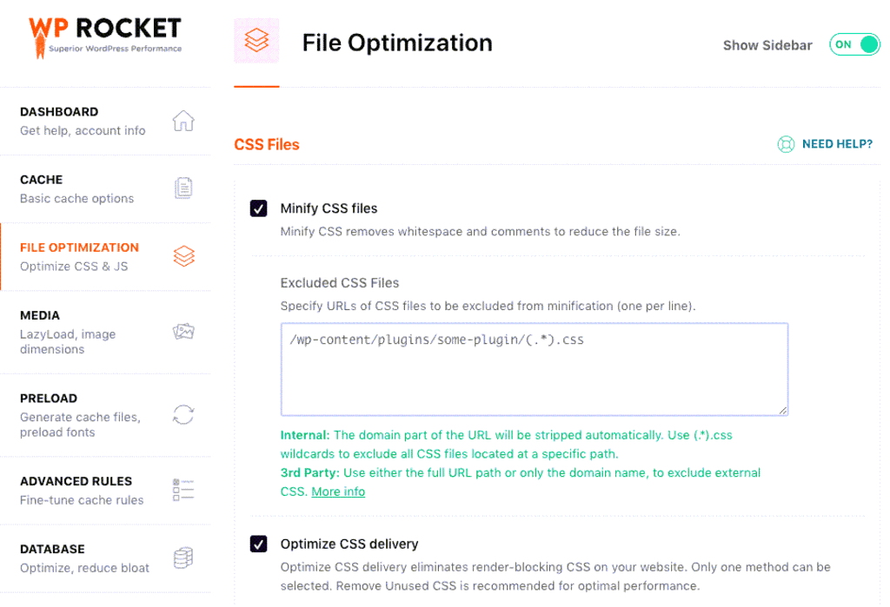Uncheck the Optimize CSS delivery checkbox
This screenshot has height=607, width=890.
coord(259,544)
